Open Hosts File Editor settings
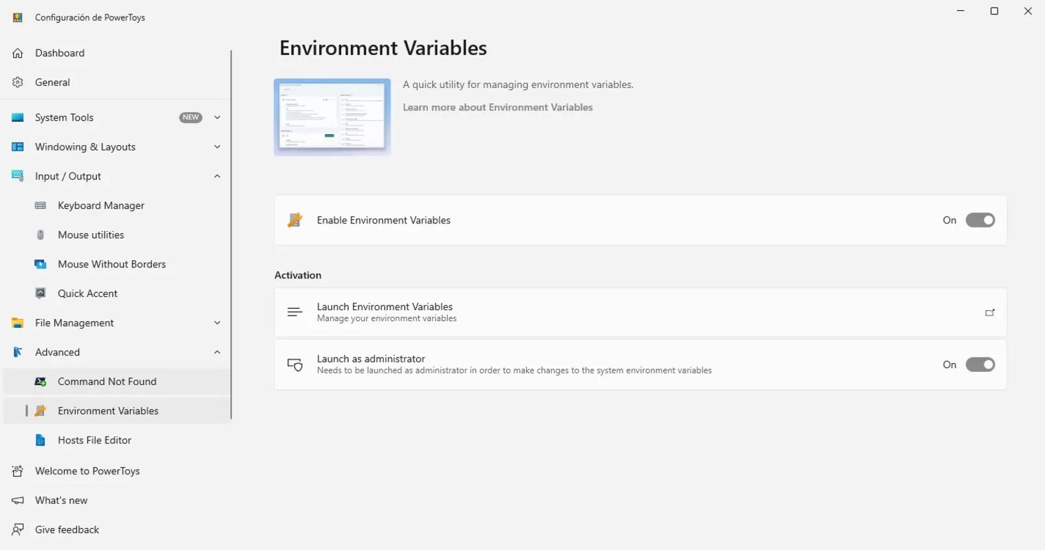The width and height of the screenshot is (1045, 550). pyautogui.click(x=116, y=440)
